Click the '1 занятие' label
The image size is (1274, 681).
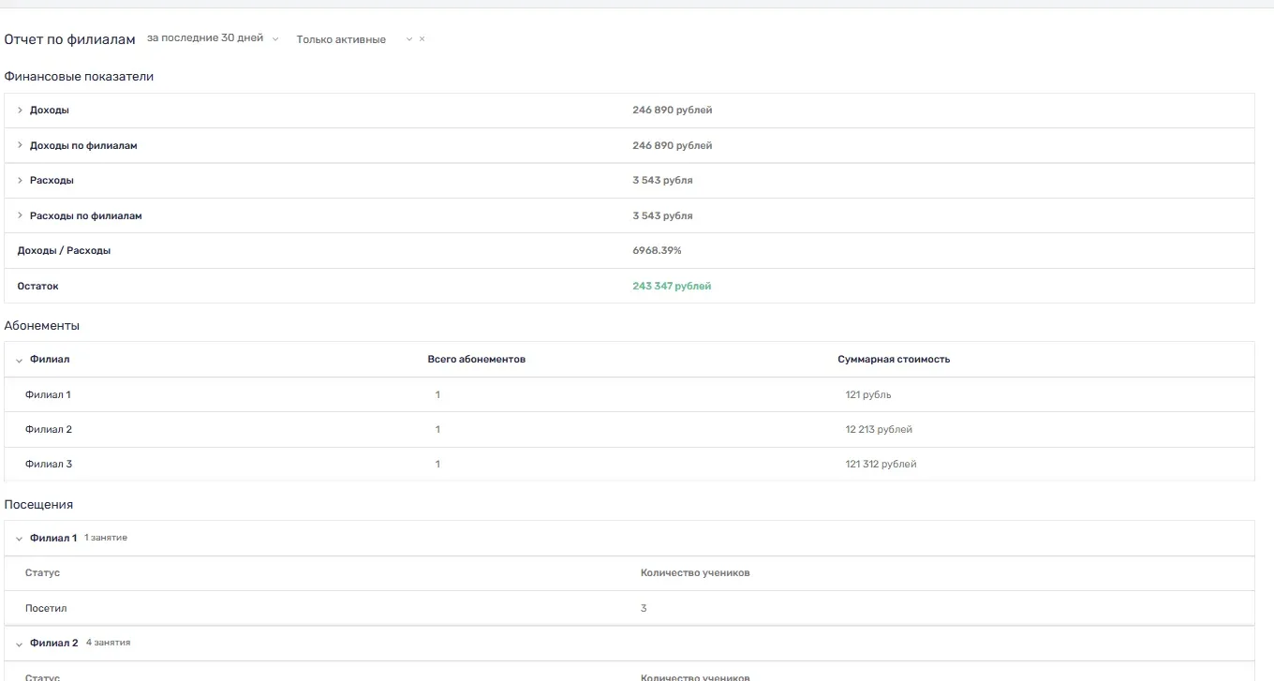coord(106,539)
